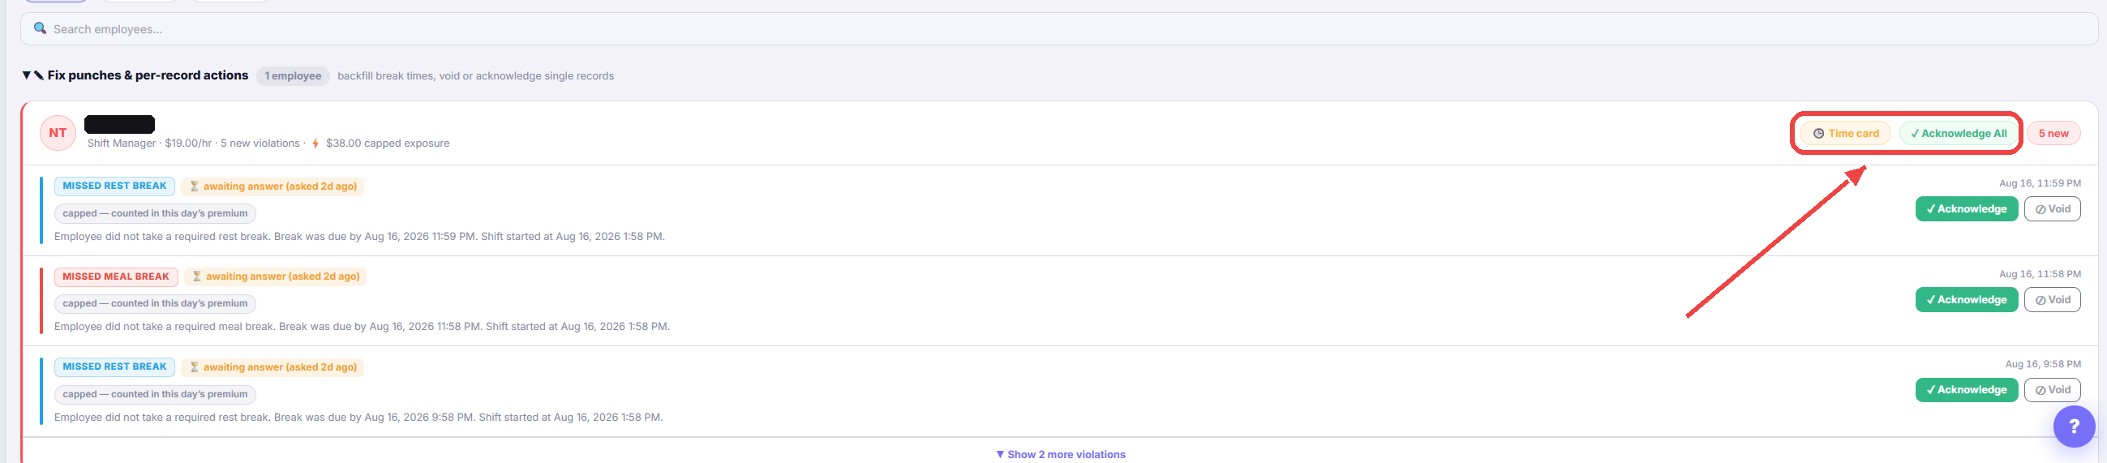
Task: Click the lightning bolt exposure icon
Action: point(315,144)
